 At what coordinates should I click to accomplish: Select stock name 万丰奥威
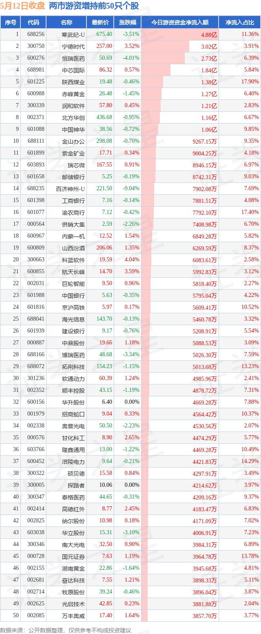[x=73, y=616]
